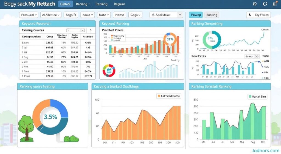Open the Ranking dropdown in top navigation
Screen dimensions: 281x154
(x=83, y=4)
